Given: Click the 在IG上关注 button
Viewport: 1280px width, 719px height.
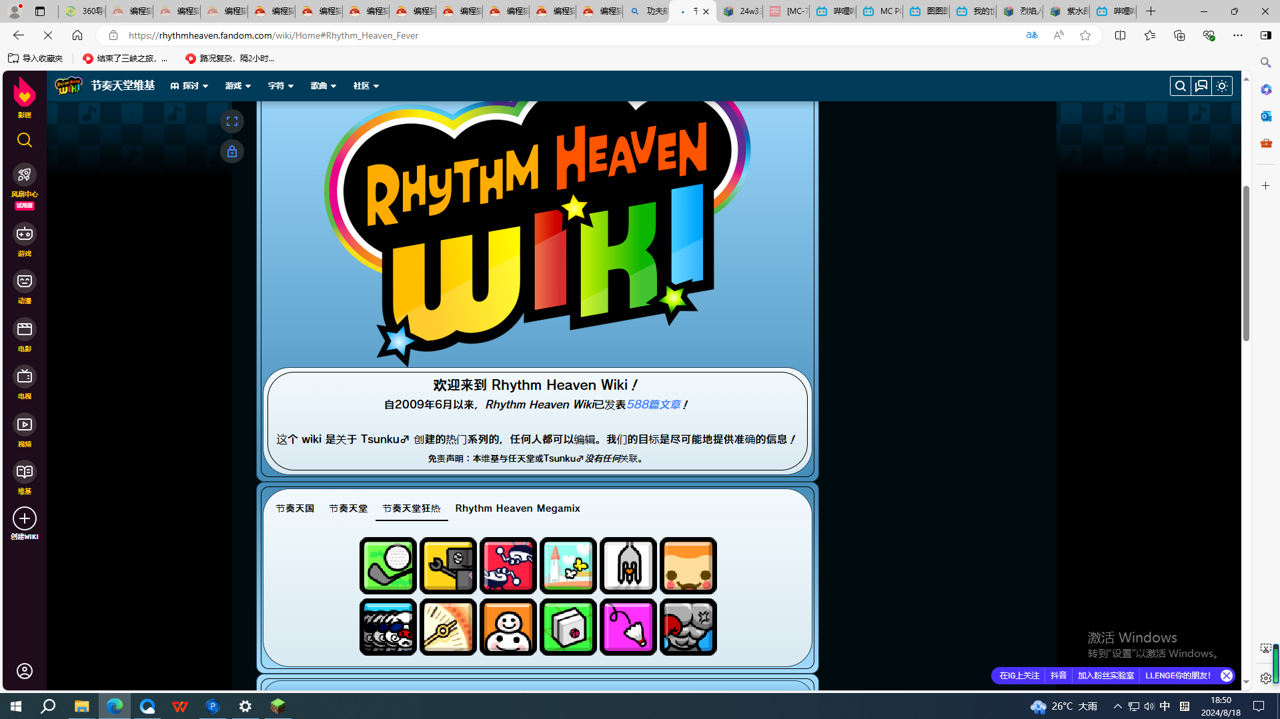Looking at the screenshot, I should (1019, 676).
